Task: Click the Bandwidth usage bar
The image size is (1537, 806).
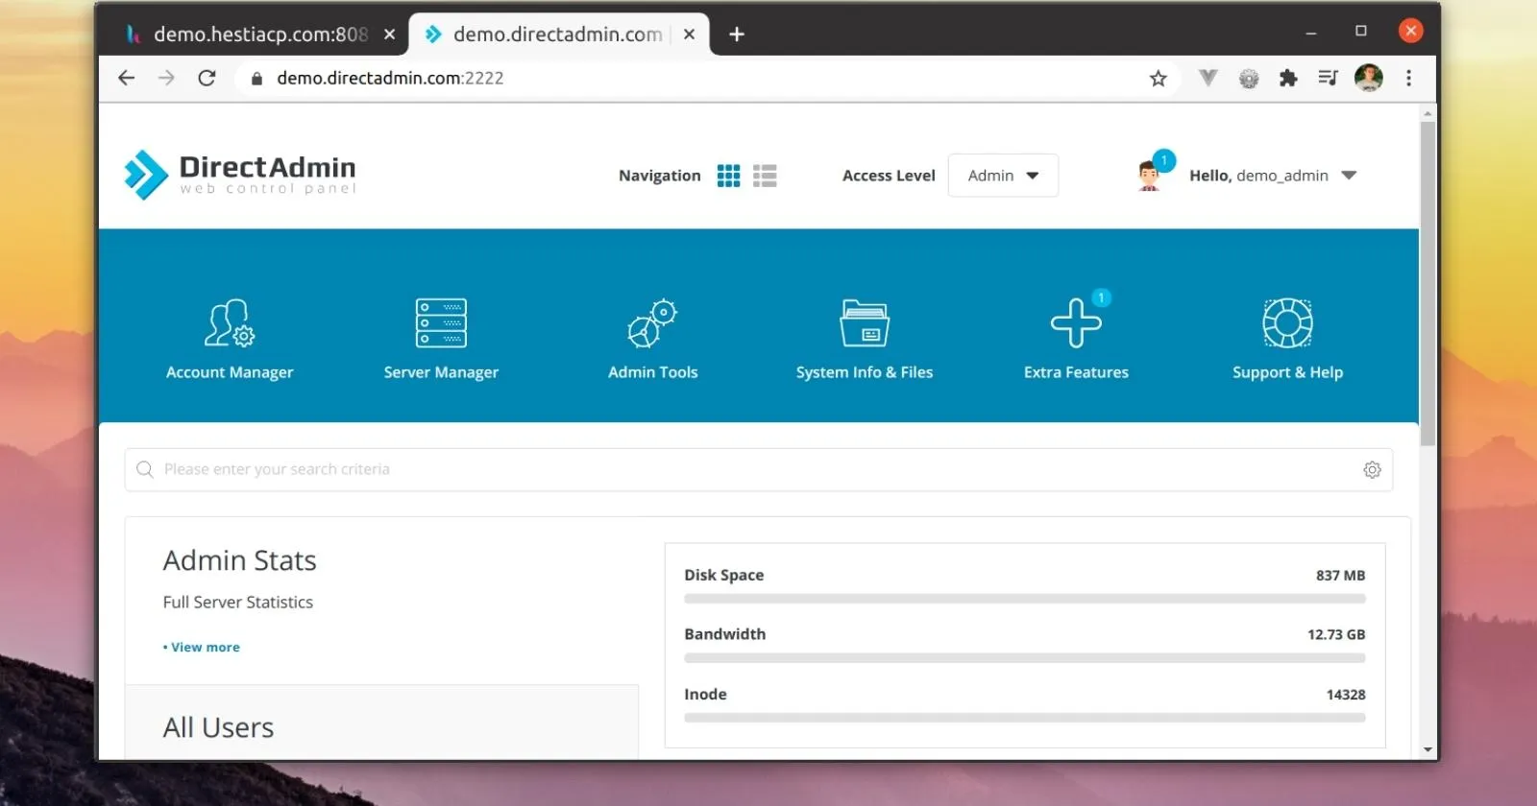Action: tap(1025, 658)
